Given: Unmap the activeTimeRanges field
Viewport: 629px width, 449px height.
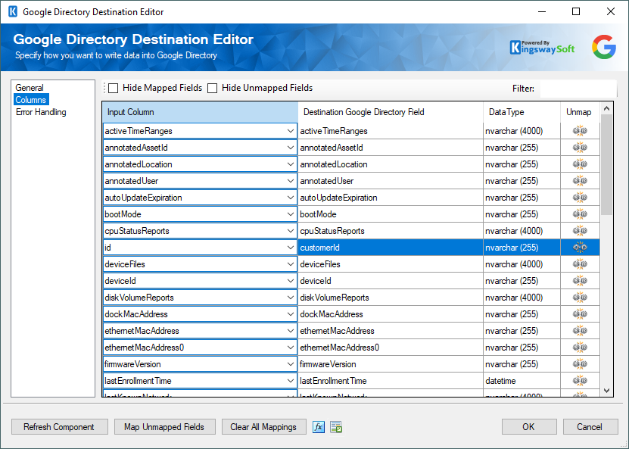Looking at the screenshot, I should pos(579,130).
